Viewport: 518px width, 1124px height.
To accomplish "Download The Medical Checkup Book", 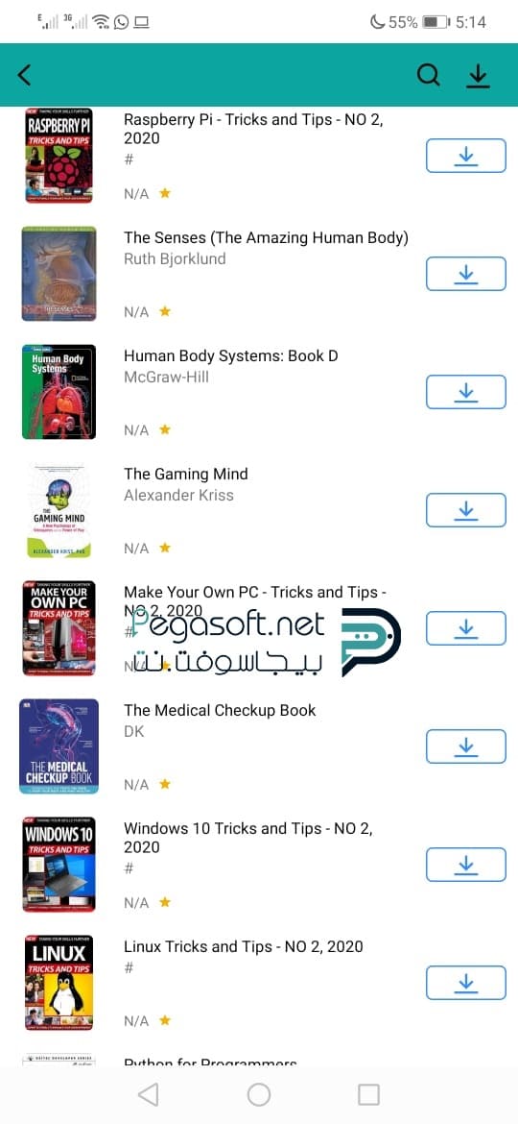I will coord(466,746).
